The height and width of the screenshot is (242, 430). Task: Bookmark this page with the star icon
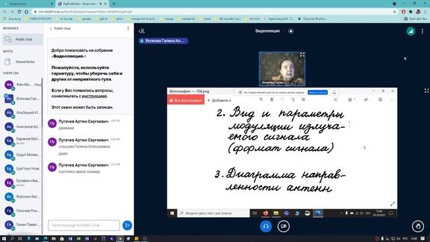(394, 11)
